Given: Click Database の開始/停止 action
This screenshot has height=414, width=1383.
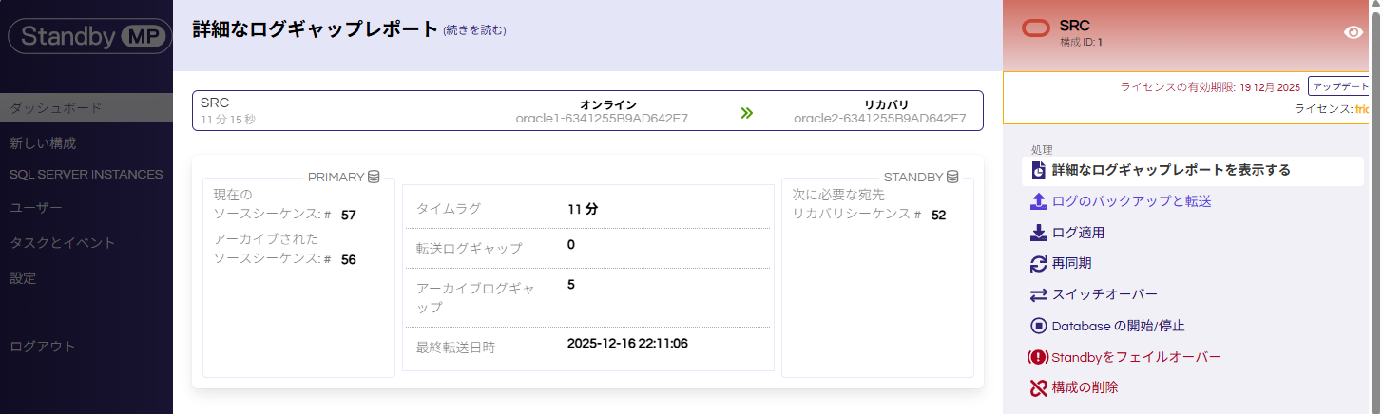Looking at the screenshot, I should 1119,326.
